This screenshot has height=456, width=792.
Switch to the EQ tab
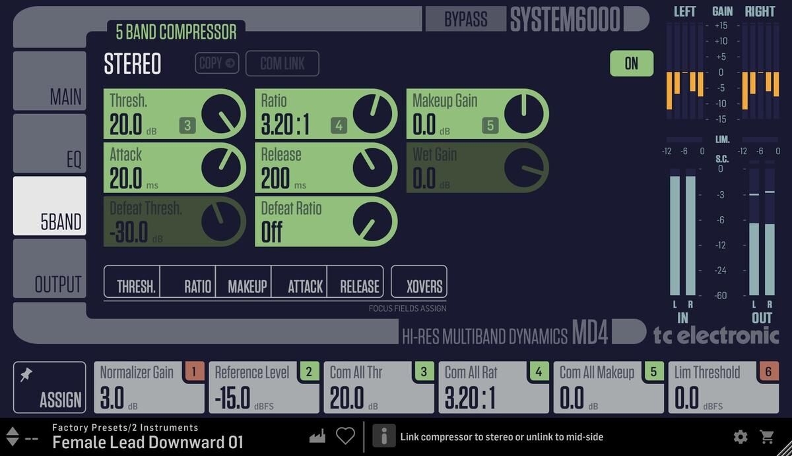point(50,144)
